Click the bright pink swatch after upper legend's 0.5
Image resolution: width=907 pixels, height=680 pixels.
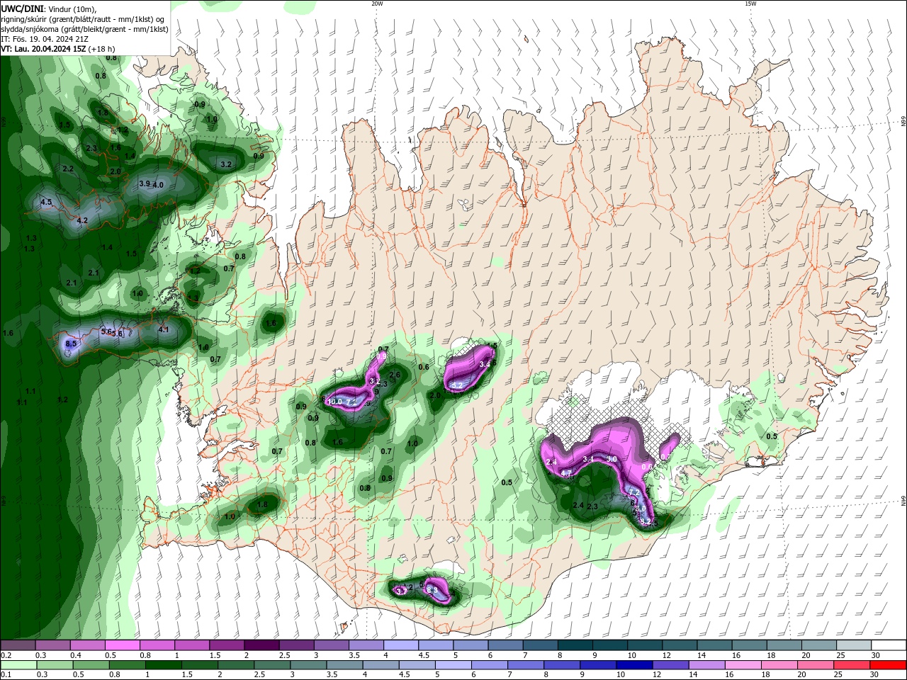(x=122, y=645)
